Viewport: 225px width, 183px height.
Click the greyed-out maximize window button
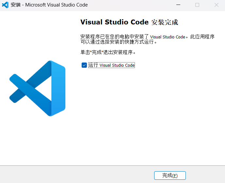[x=197, y=5]
